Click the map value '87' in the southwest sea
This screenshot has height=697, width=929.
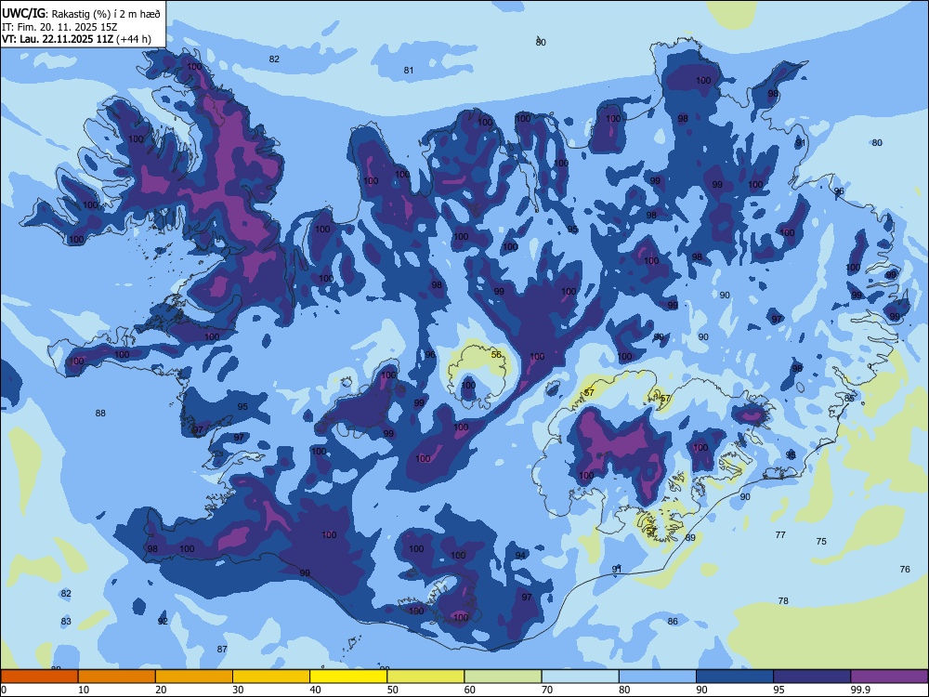222,649
